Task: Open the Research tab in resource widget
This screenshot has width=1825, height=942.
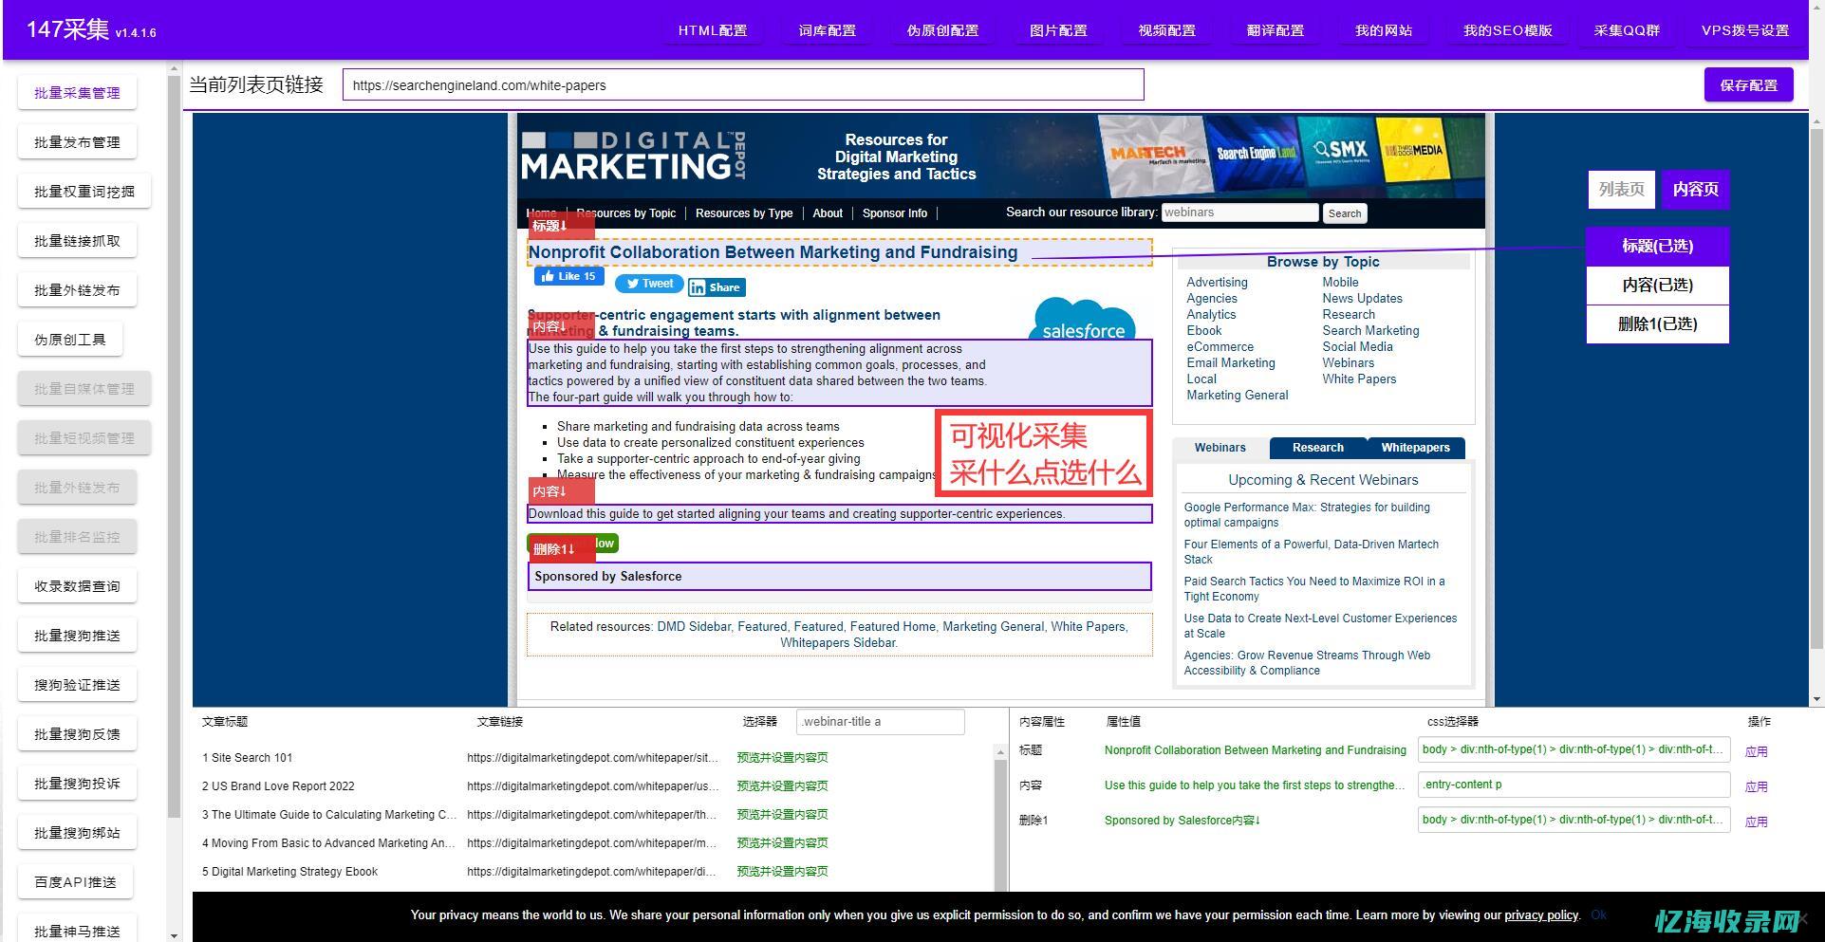Action: click(x=1317, y=448)
